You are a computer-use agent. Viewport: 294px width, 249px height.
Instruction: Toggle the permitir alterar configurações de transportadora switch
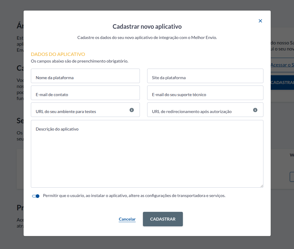[36, 196]
